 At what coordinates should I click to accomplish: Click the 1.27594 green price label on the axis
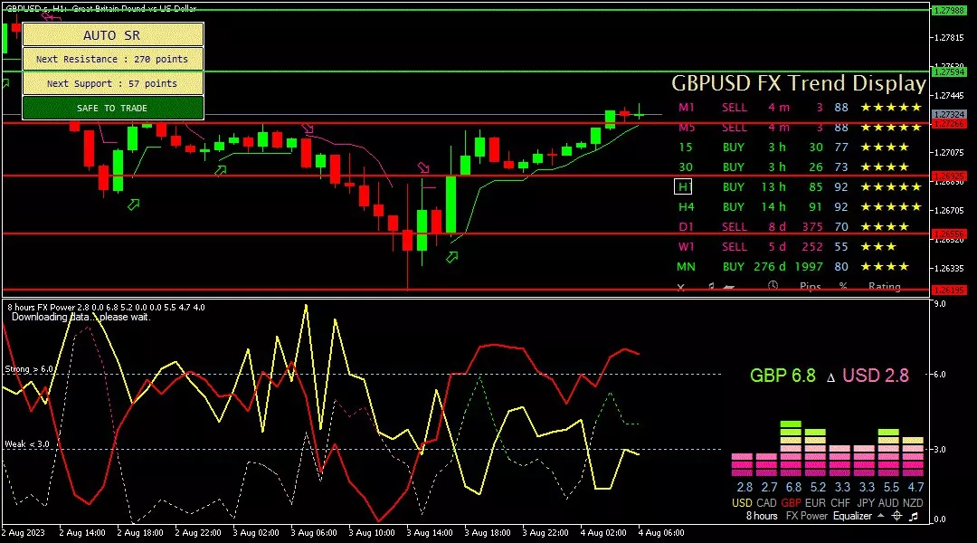pyautogui.click(x=948, y=72)
